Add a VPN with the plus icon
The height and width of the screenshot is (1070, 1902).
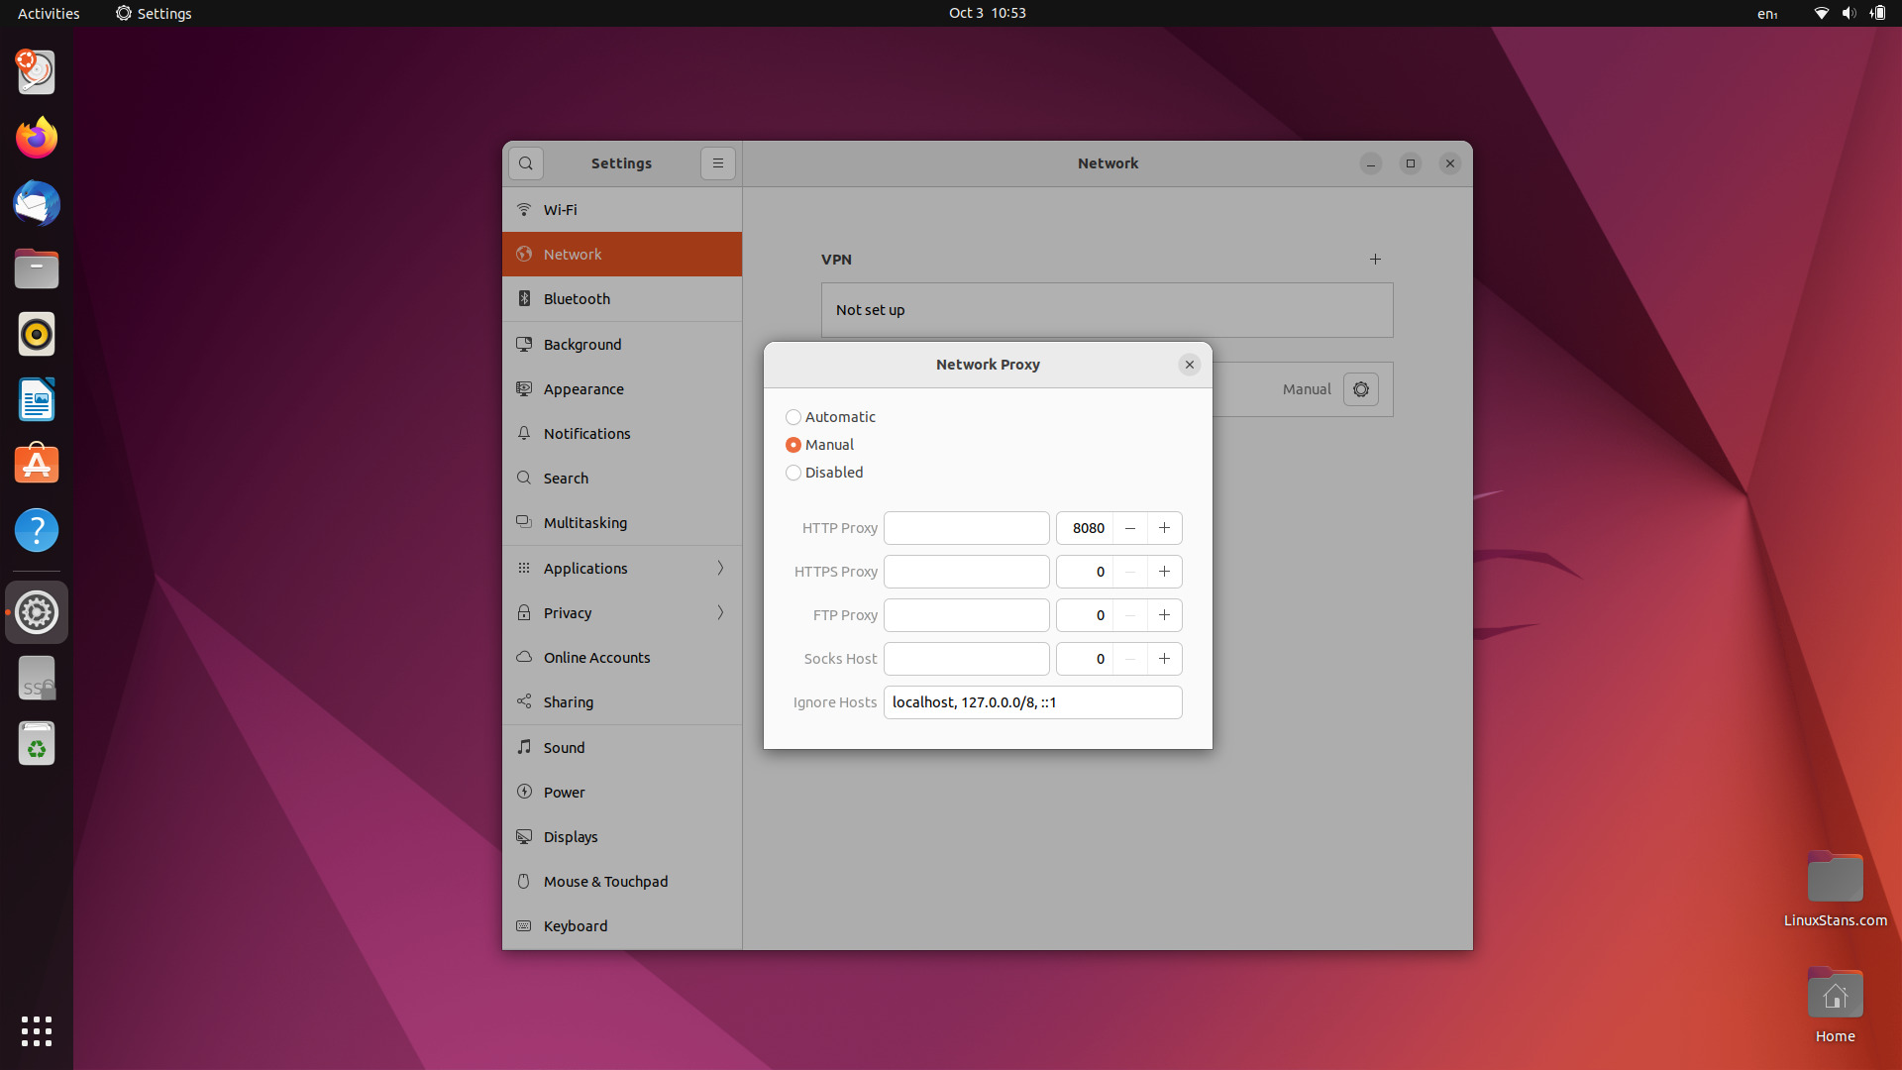point(1375,260)
